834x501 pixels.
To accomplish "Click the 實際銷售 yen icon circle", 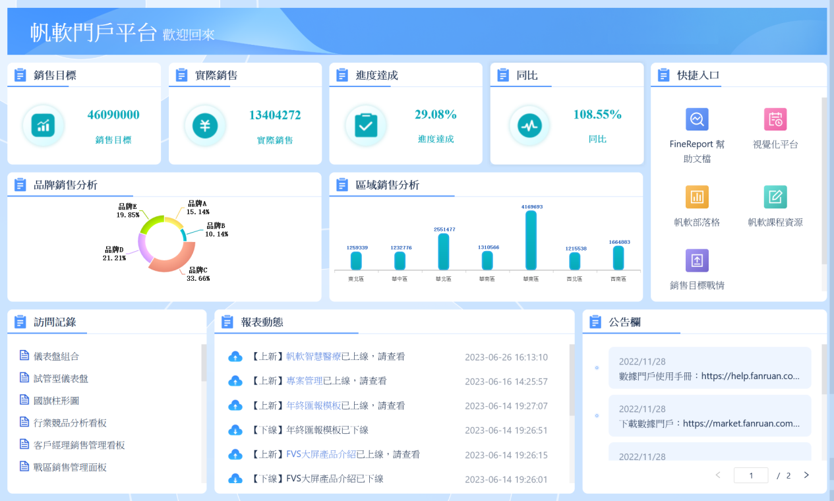I will click(x=205, y=125).
